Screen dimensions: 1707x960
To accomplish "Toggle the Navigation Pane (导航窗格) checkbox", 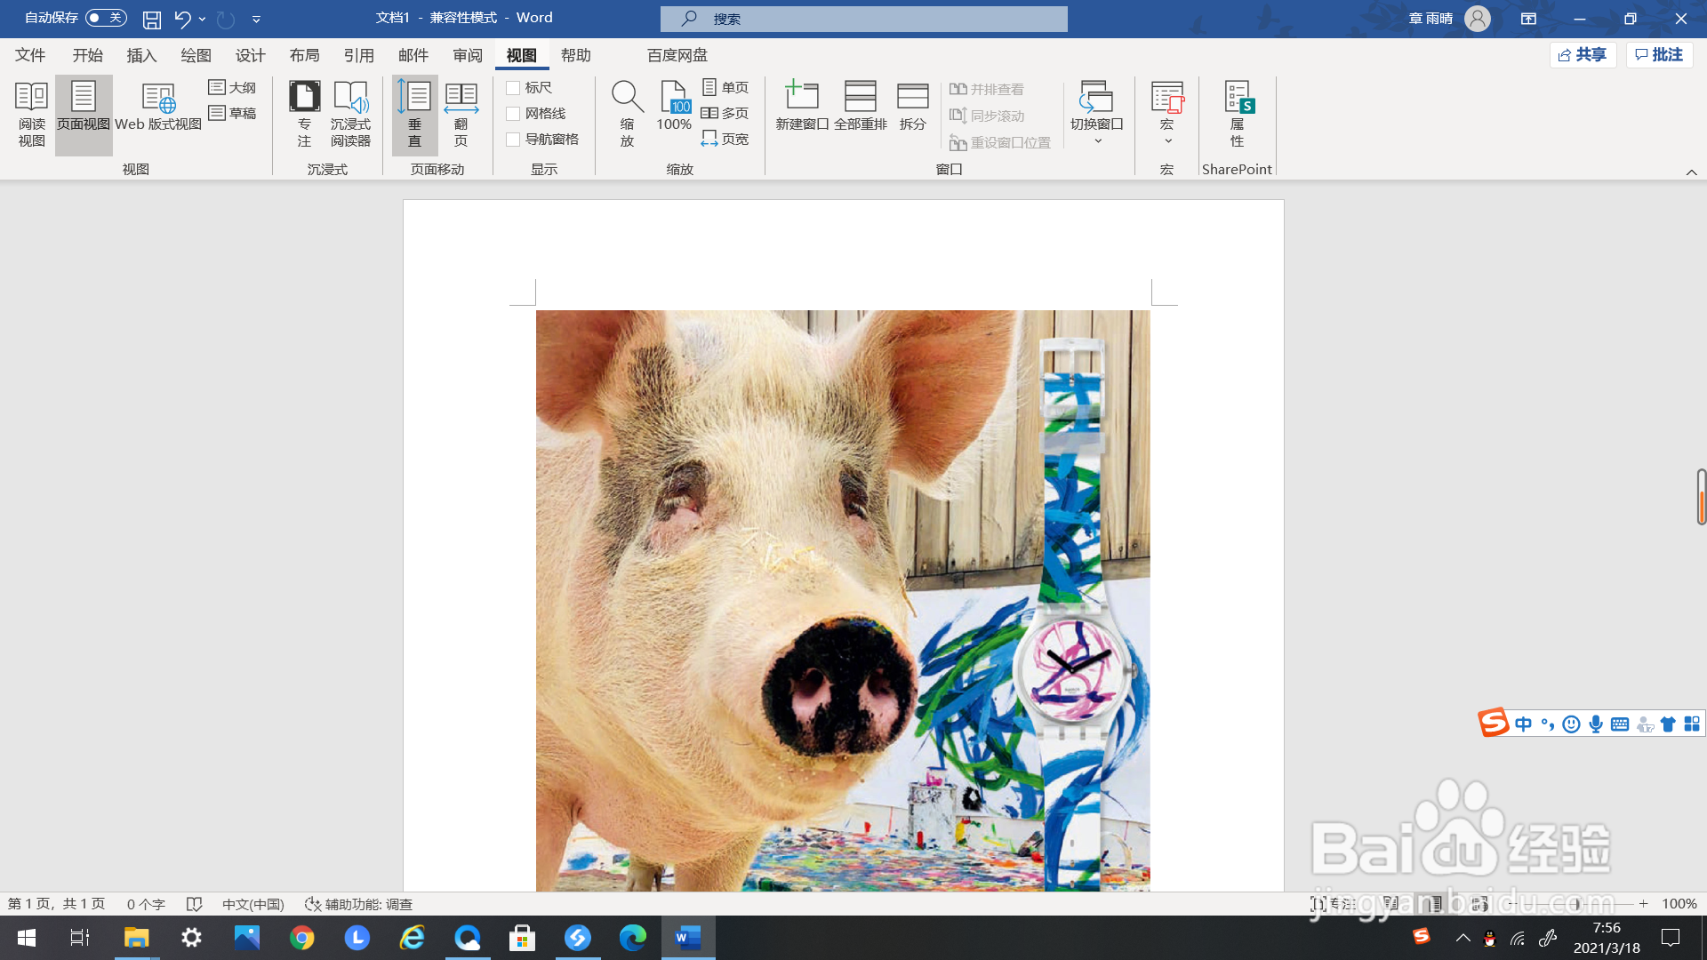I will pos(513,140).
